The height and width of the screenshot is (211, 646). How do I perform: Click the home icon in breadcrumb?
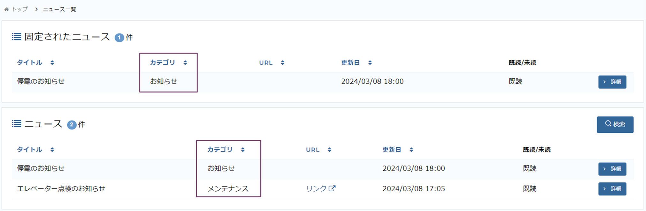coord(6,10)
